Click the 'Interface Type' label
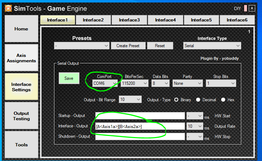This screenshot has height=161, width=262. [x=212, y=38]
